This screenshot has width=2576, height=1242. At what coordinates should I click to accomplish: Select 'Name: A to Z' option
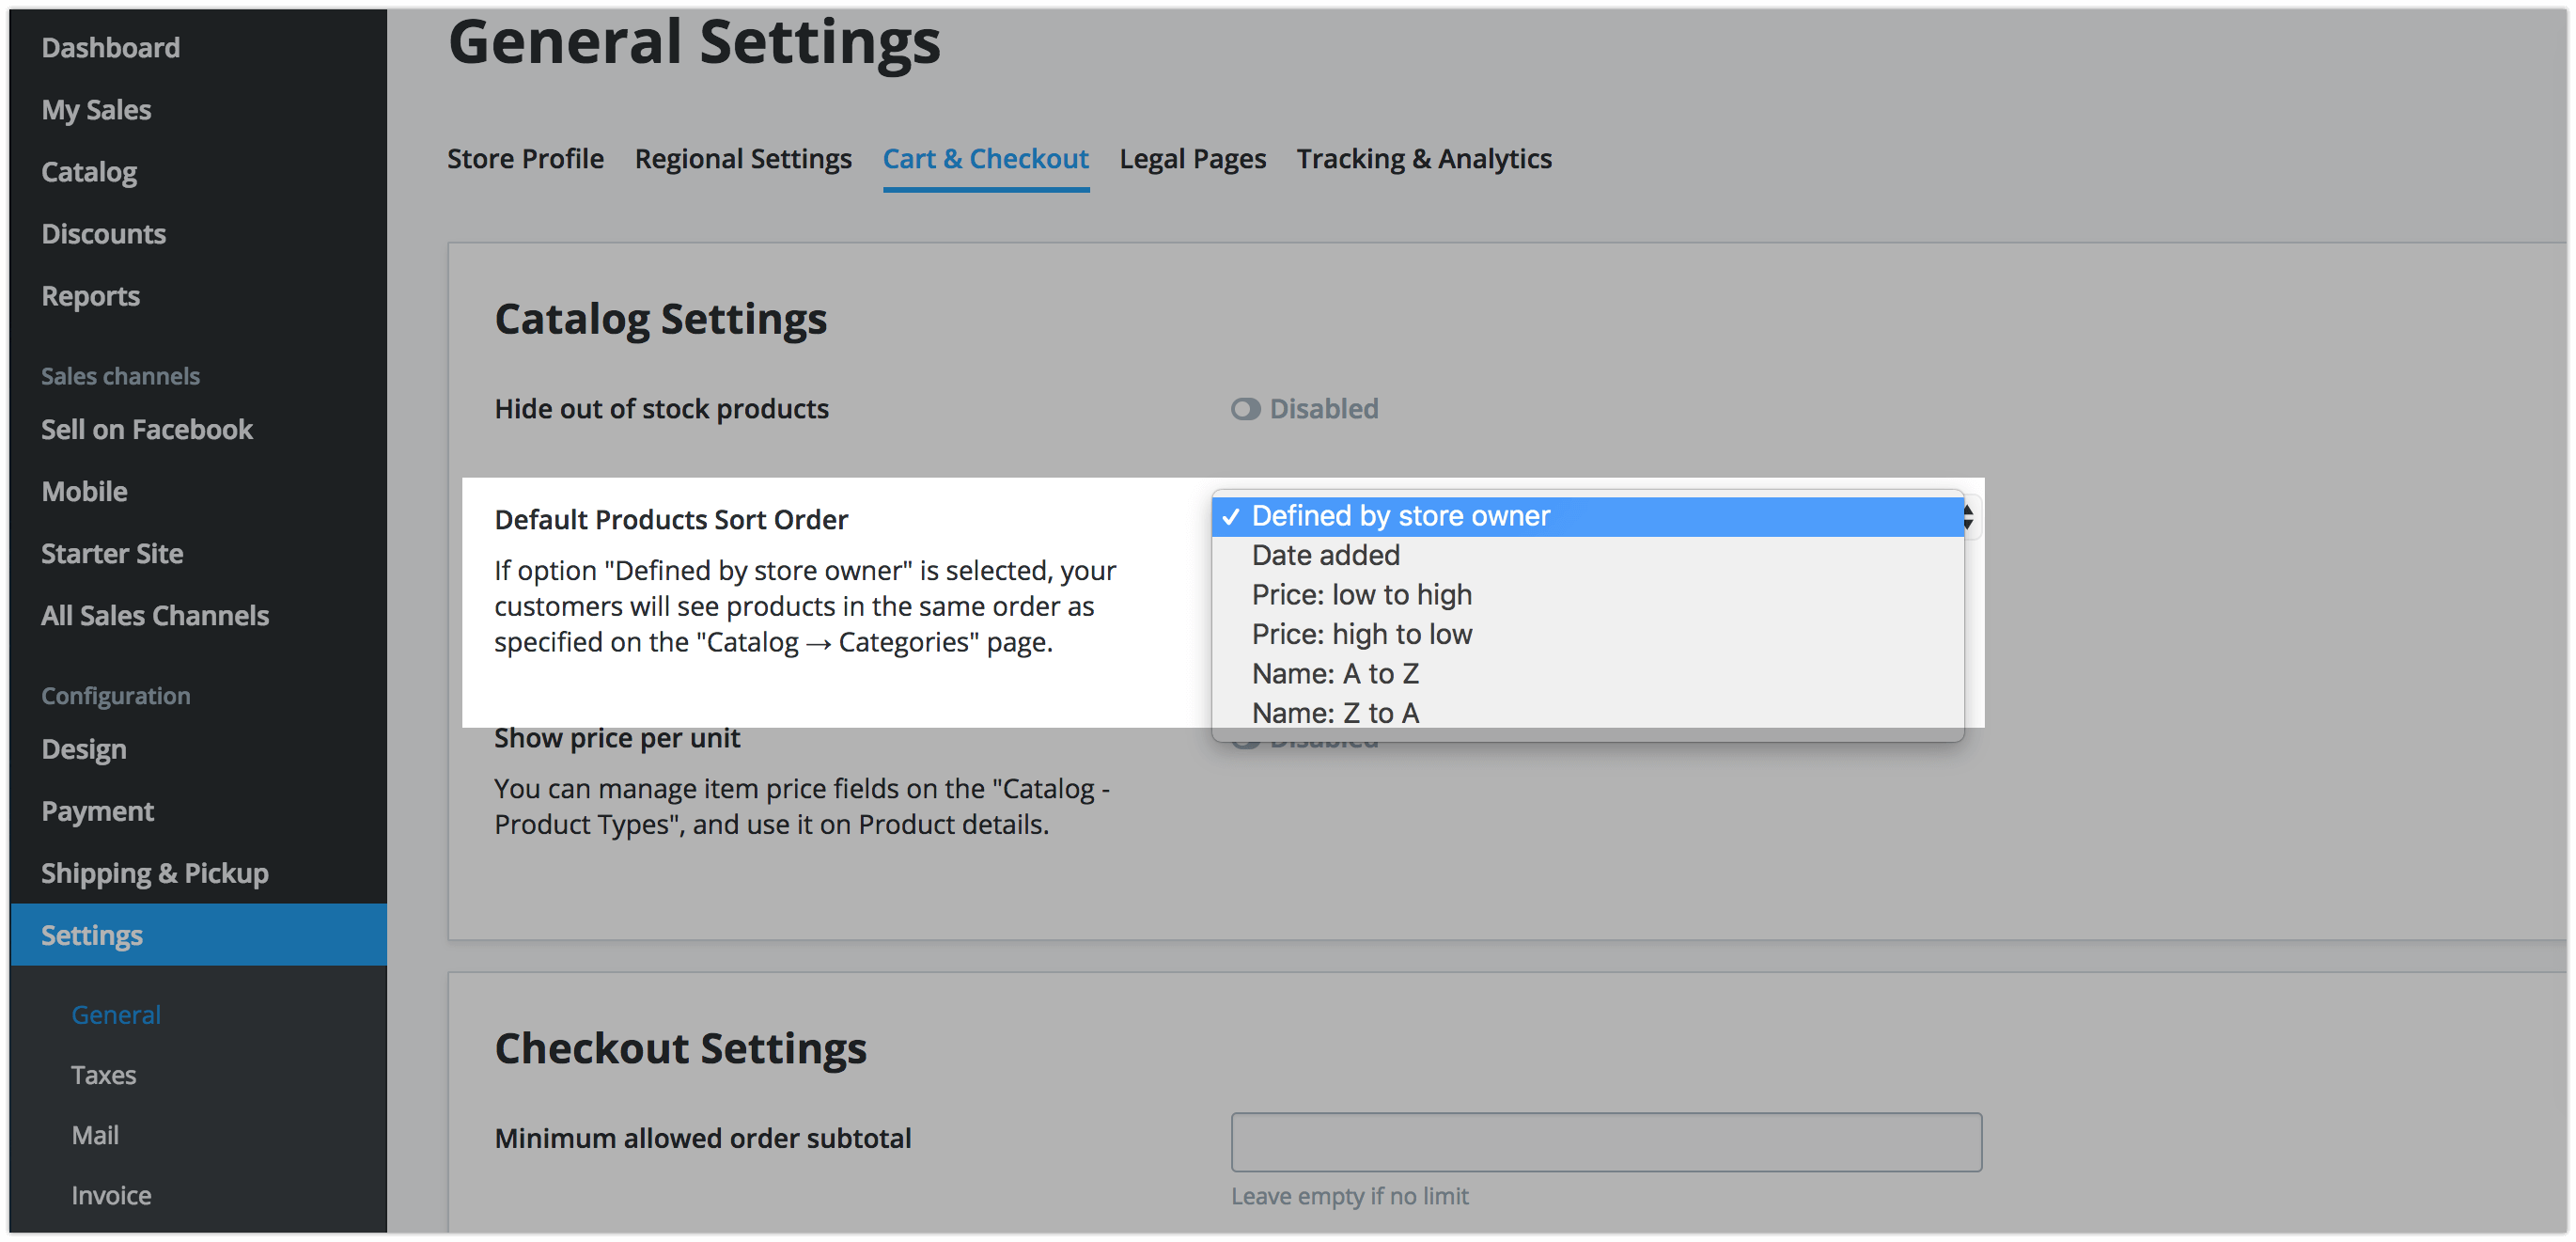[1334, 673]
